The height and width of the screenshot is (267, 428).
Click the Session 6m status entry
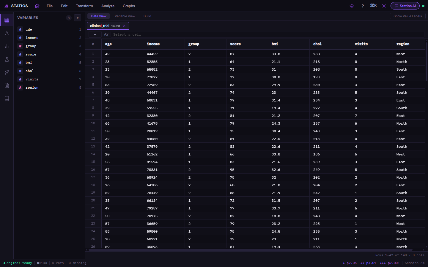click(415, 263)
